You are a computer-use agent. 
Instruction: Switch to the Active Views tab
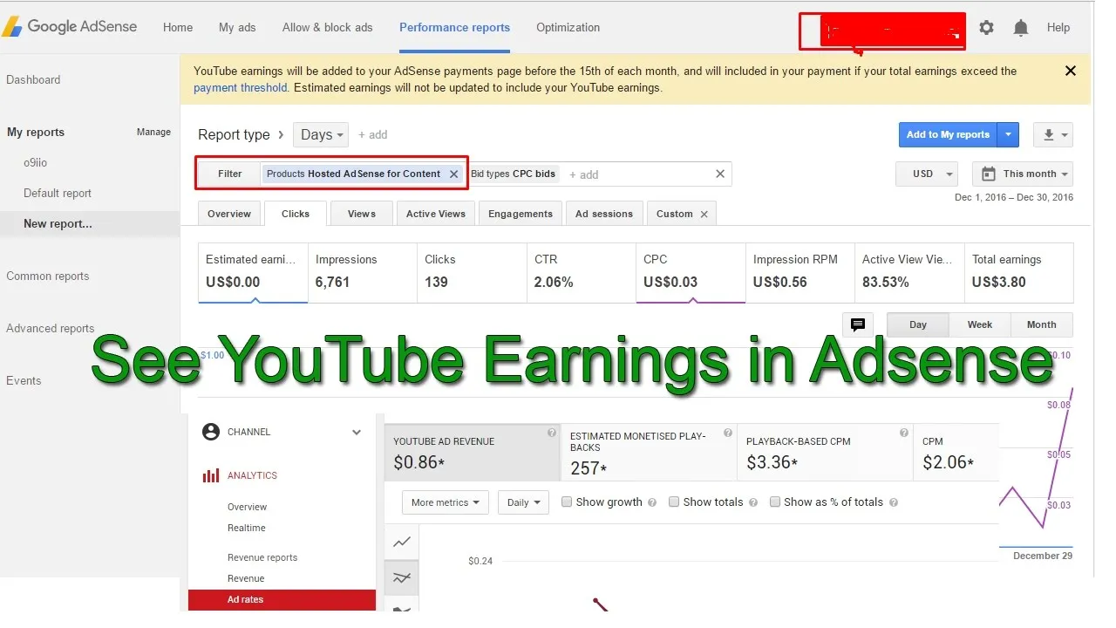coord(435,213)
